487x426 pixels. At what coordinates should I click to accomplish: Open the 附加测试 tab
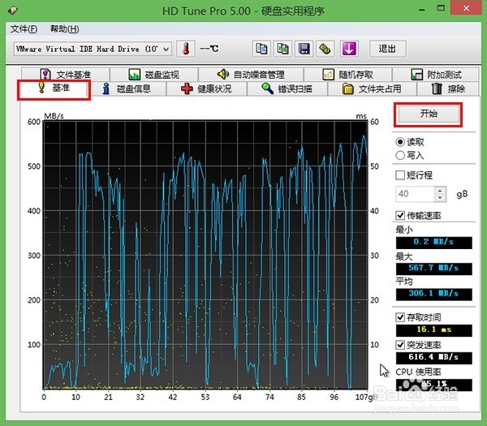(436, 75)
